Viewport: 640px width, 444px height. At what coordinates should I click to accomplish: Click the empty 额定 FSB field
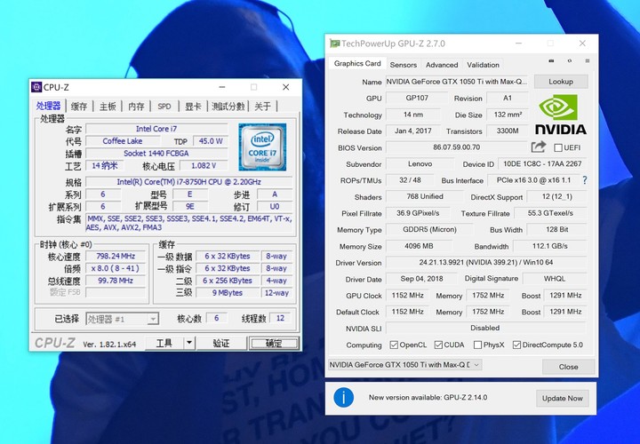pyautogui.click(x=116, y=292)
